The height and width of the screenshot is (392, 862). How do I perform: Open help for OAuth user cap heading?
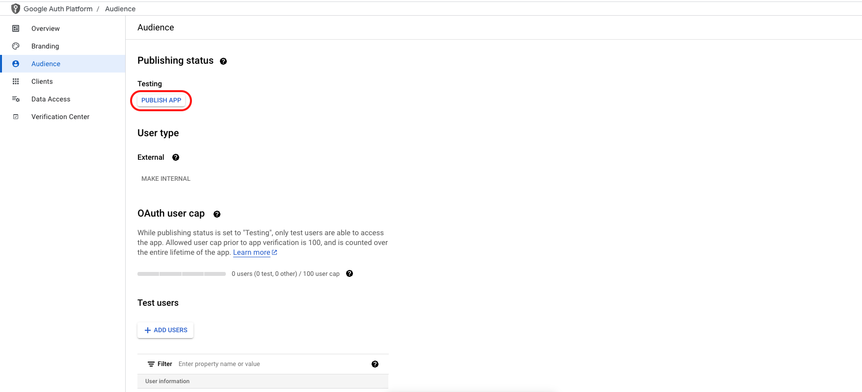tap(217, 214)
